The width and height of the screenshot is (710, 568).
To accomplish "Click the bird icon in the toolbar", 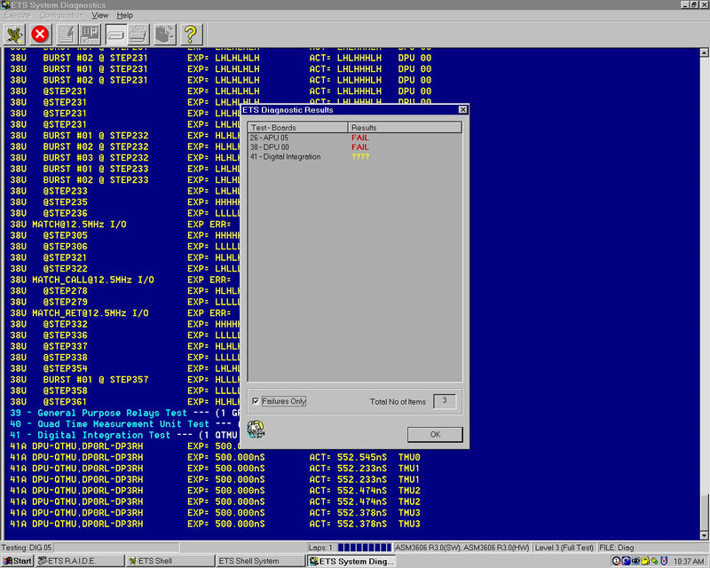I will 14,35.
